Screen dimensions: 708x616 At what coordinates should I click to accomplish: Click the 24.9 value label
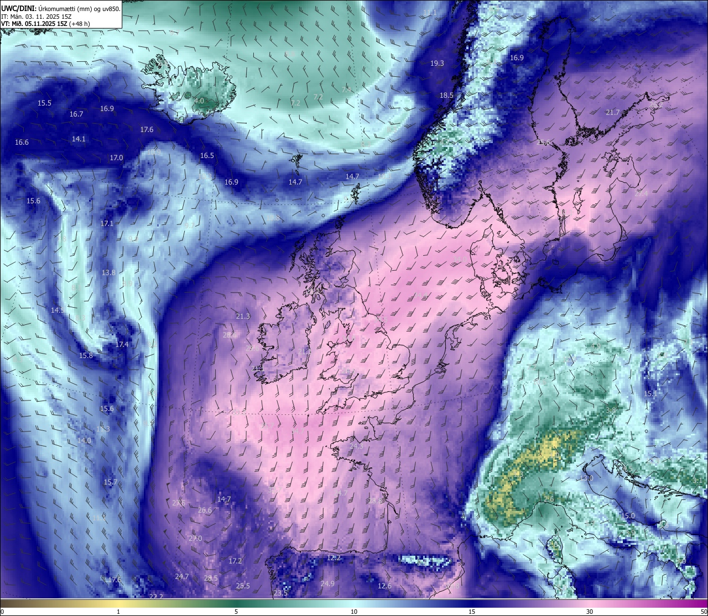tap(327, 584)
